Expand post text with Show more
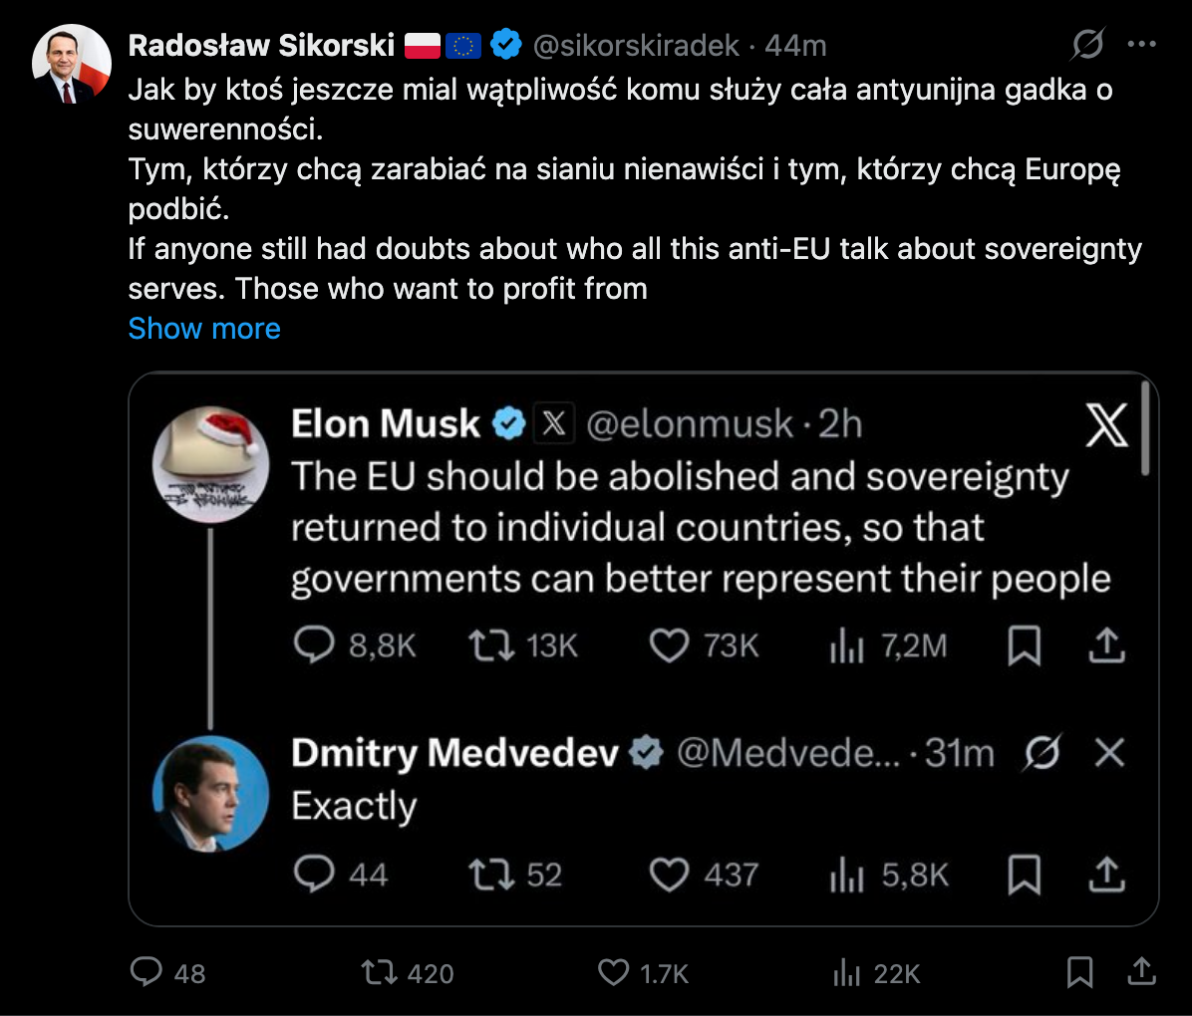 click(x=204, y=329)
